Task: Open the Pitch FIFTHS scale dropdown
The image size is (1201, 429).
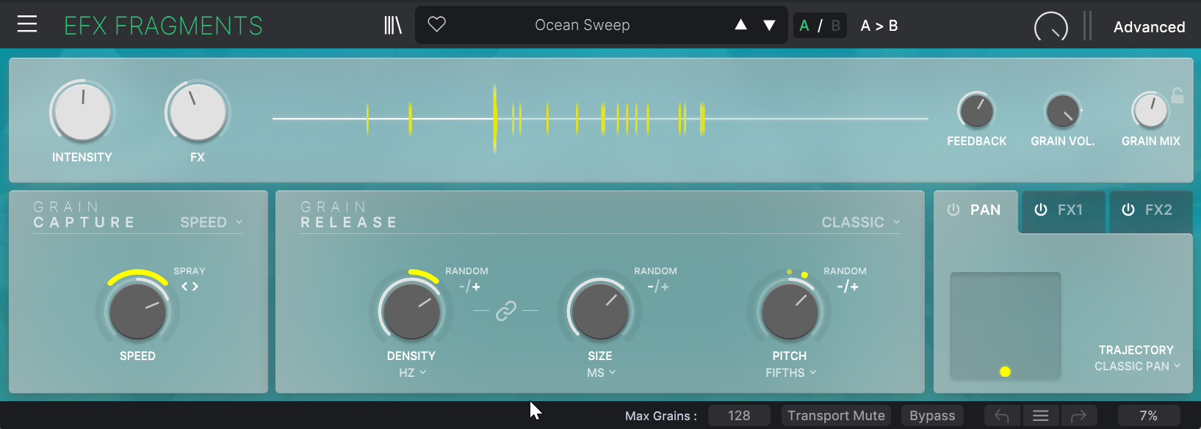Action: 790,373
